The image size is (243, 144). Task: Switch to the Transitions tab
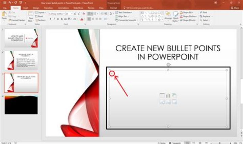[49, 8]
